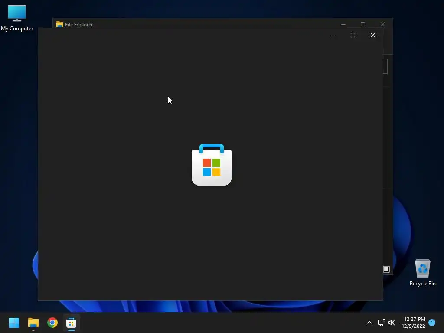Screen dimensions: 444x333
Task: Select the Recycle Bin desktop icon
Action: pyautogui.click(x=422, y=273)
